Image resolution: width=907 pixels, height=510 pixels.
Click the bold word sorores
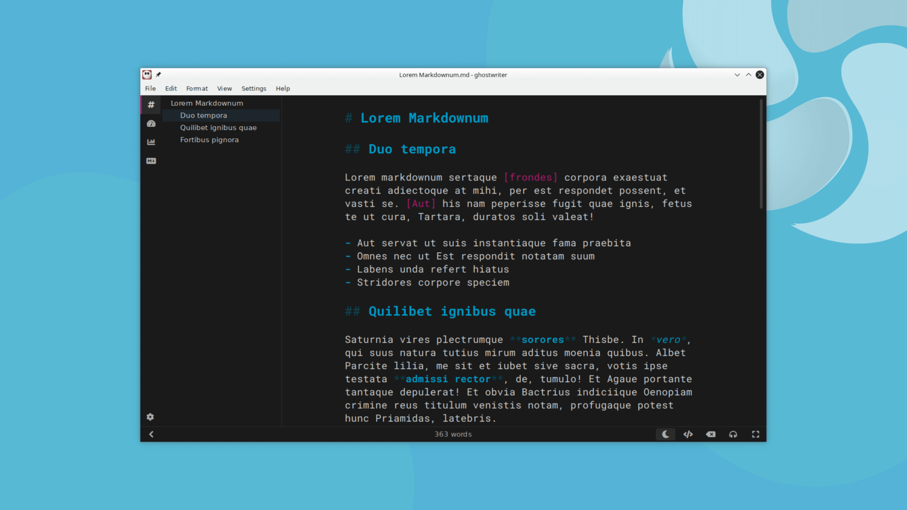click(543, 340)
